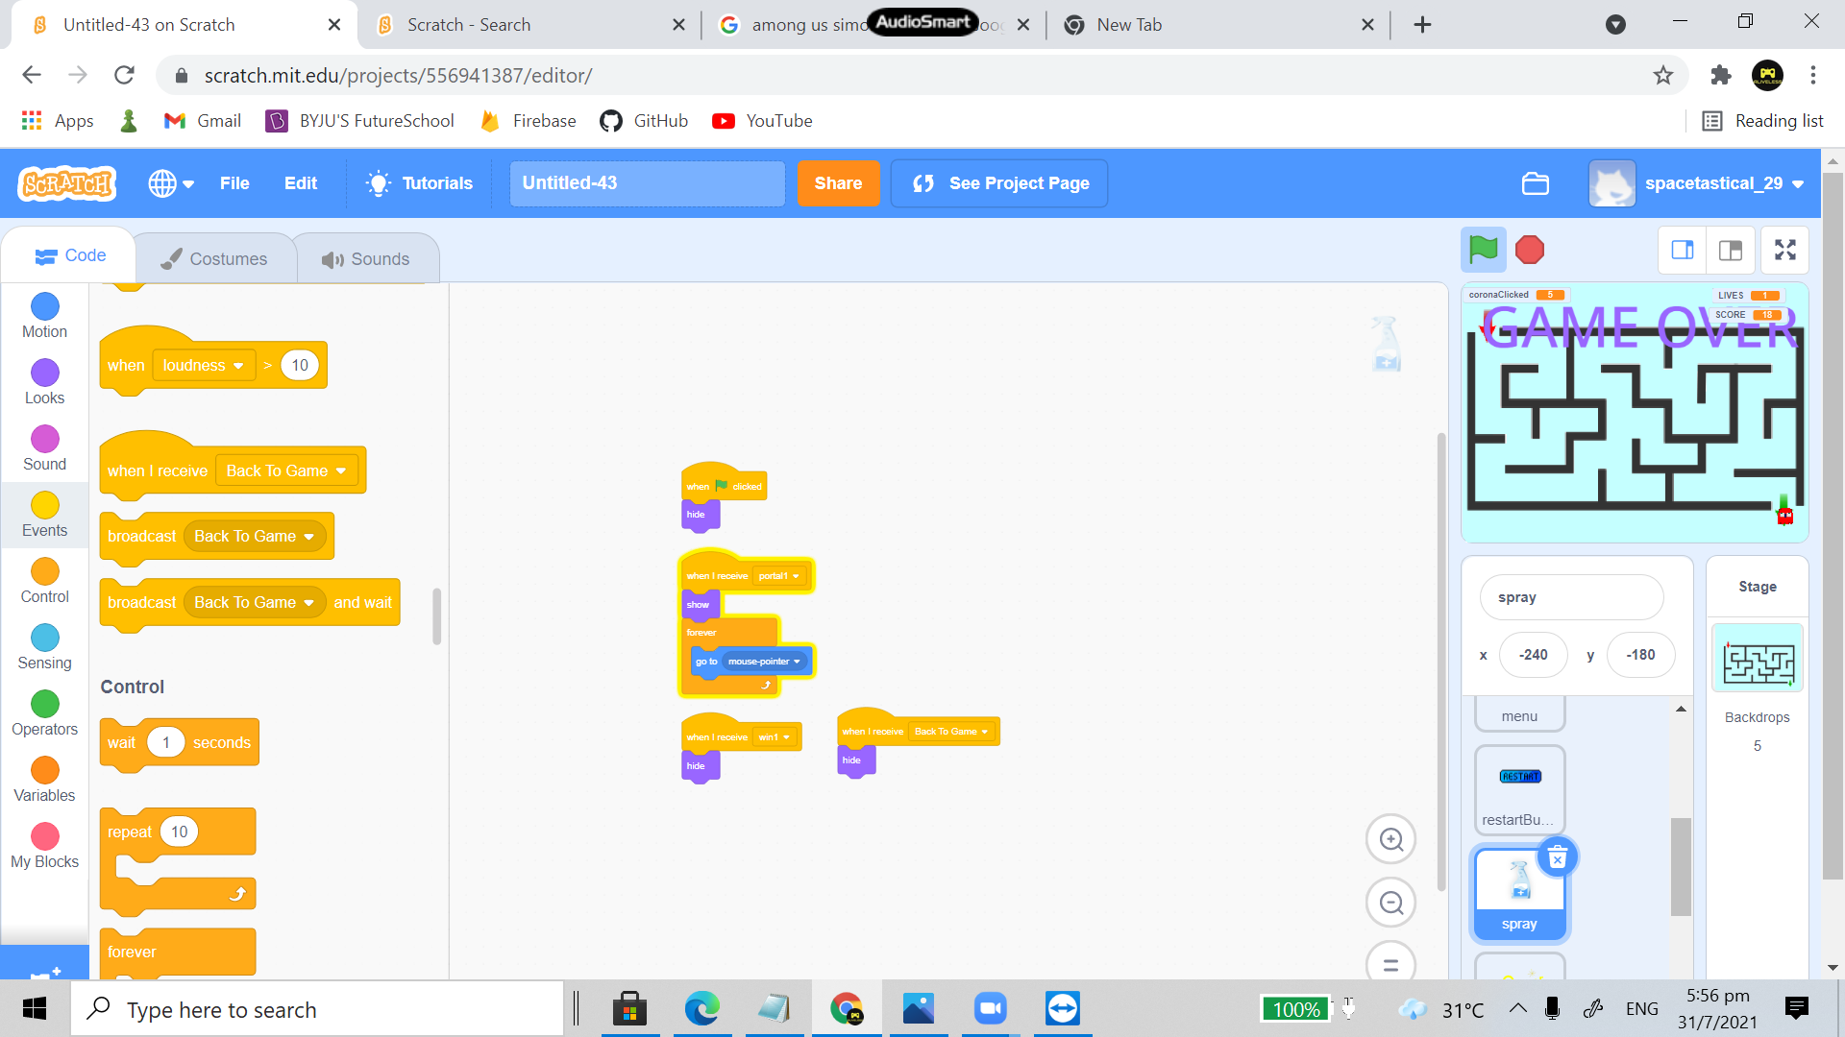Open spacetastical_29 account menu

[1698, 183]
